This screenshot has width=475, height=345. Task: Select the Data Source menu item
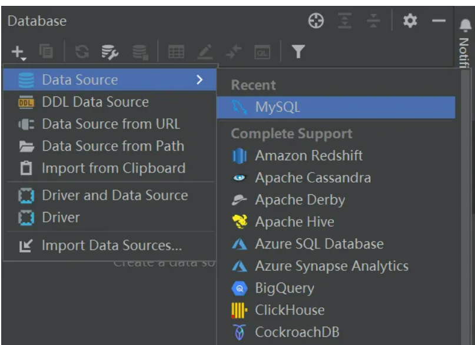coord(109,79)
